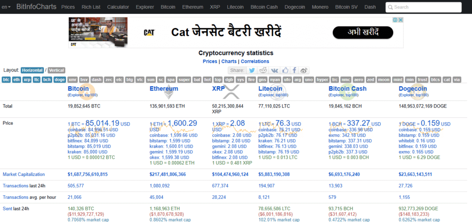Viewport: 472px width, 222px height.
Task: Click the ad info icon
Action: coord(395,20)
